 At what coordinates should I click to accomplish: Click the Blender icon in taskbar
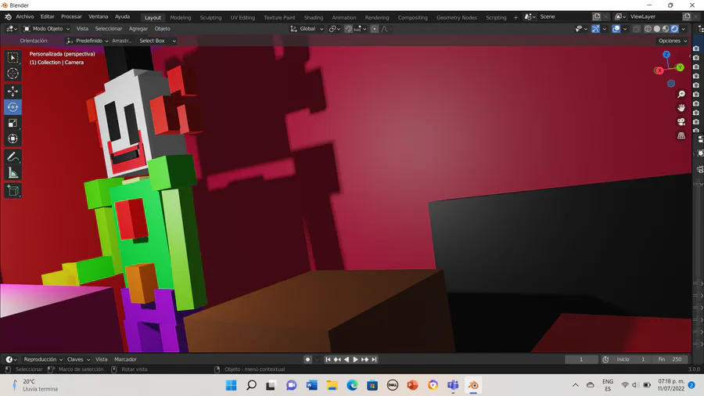tap(473, 385)
